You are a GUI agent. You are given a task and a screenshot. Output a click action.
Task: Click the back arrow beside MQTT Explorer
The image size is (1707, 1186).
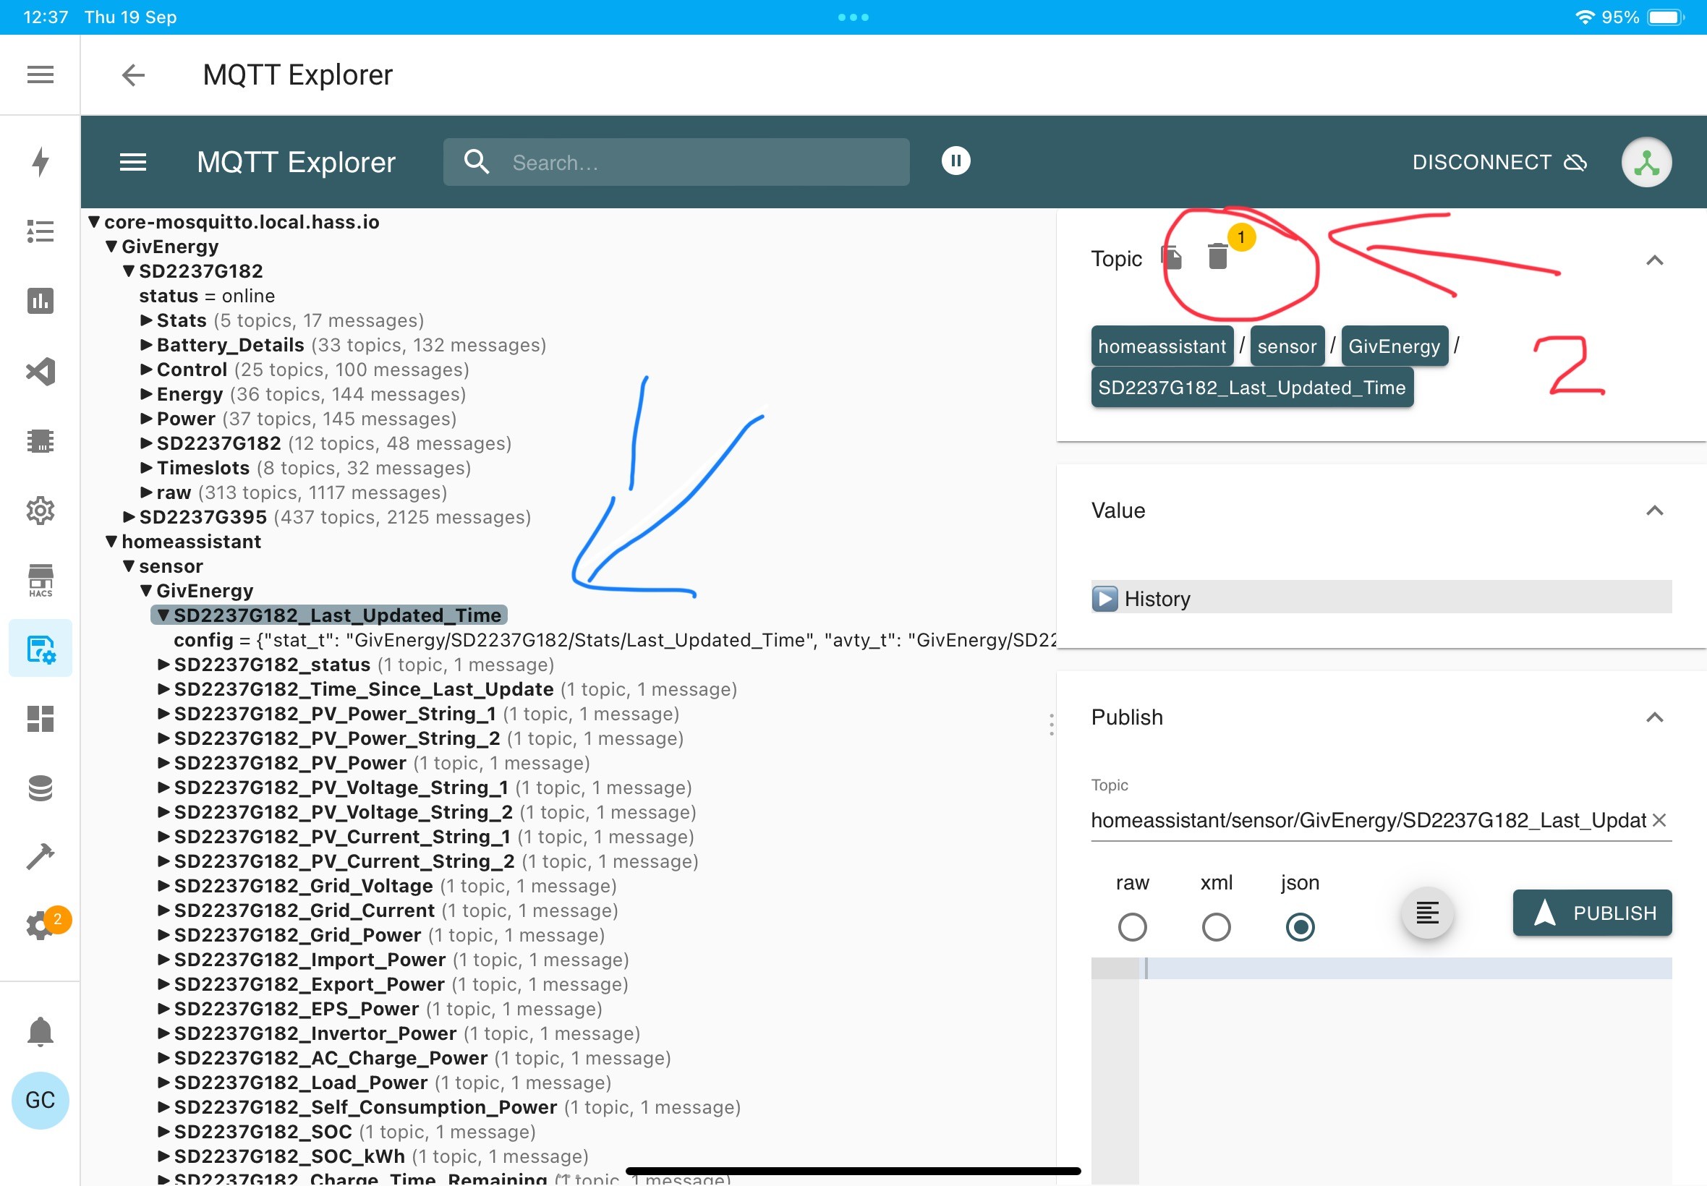pos(133,75)
